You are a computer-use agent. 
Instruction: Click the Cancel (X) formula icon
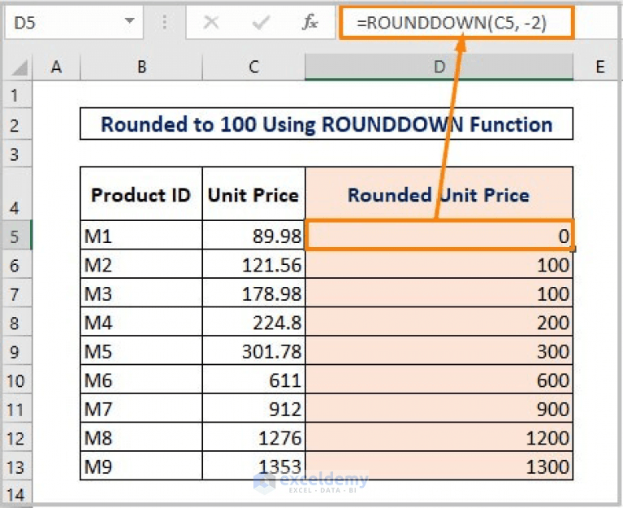tap(211, 23)
